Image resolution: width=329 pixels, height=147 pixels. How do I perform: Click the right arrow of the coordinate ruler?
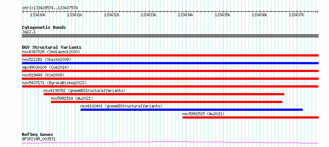(x=318, y=11)
